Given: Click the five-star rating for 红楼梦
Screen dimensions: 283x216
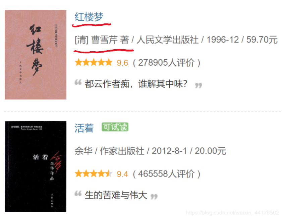Looking at the screenshot, I should tap(94, 63).
